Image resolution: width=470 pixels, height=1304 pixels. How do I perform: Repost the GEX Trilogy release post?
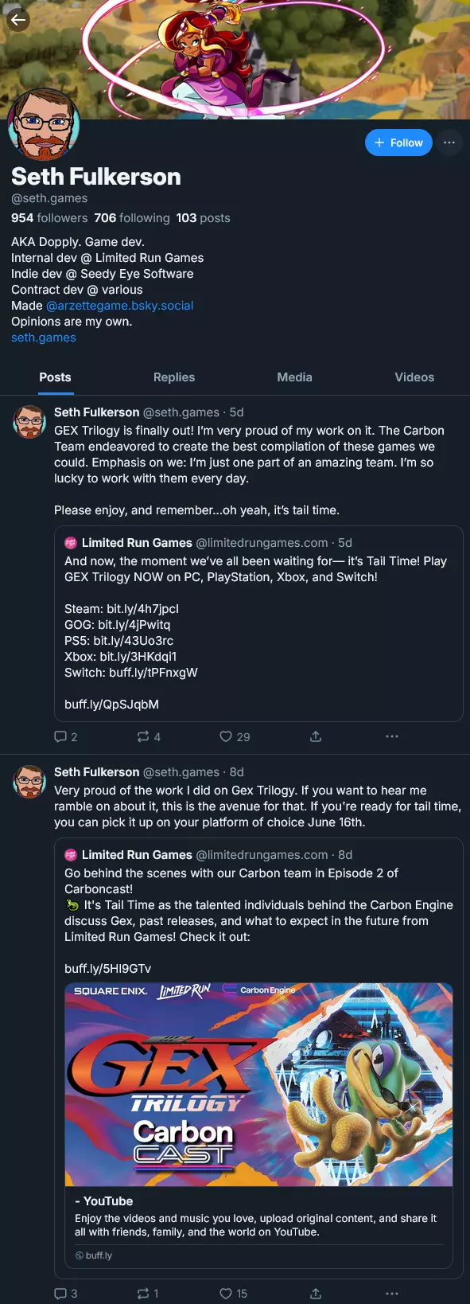pos(149,737)
